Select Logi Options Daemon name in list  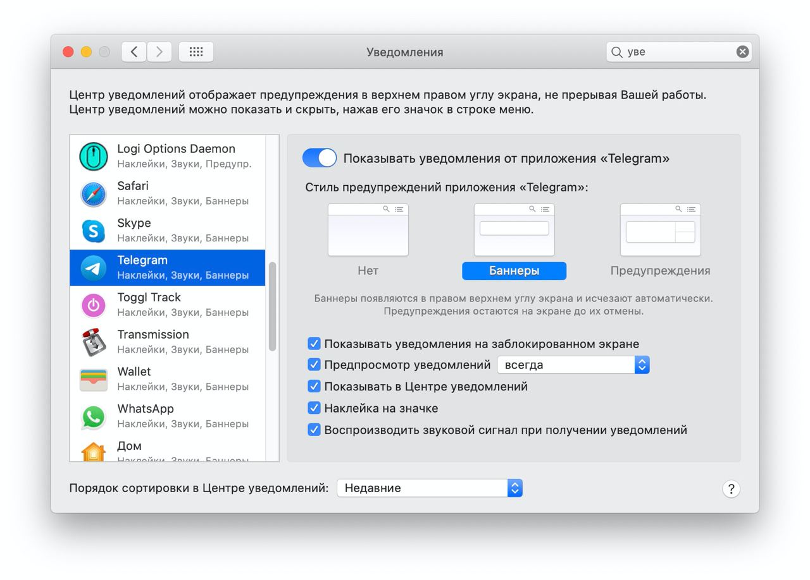[176, 149]
